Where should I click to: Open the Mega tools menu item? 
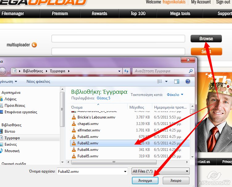180,14
